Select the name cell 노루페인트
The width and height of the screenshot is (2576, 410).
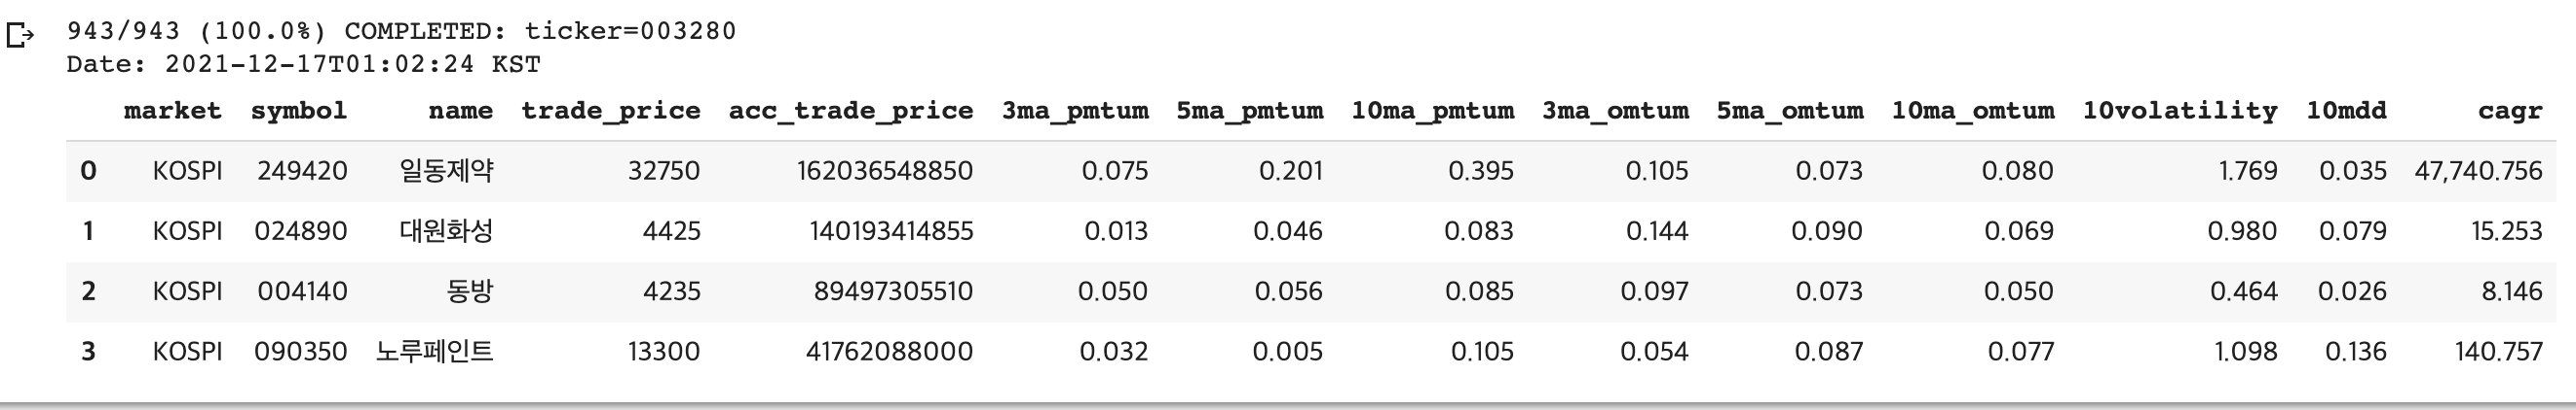click(434, 351)
